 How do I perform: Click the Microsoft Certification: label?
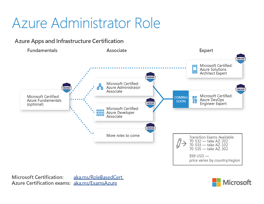click(x=37, y=177)
